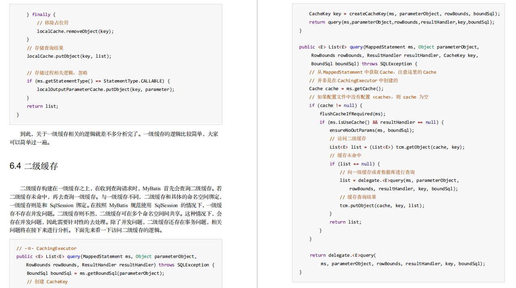The width and height of the screenshot is (516, 288).
Task: Click the return list; line in right code block
Action: tap(345, 222)
